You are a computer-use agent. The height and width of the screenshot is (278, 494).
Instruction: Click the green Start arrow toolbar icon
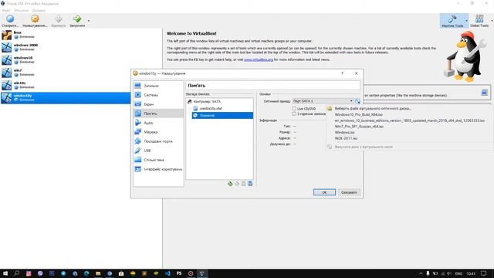click(x=77, y=19)
